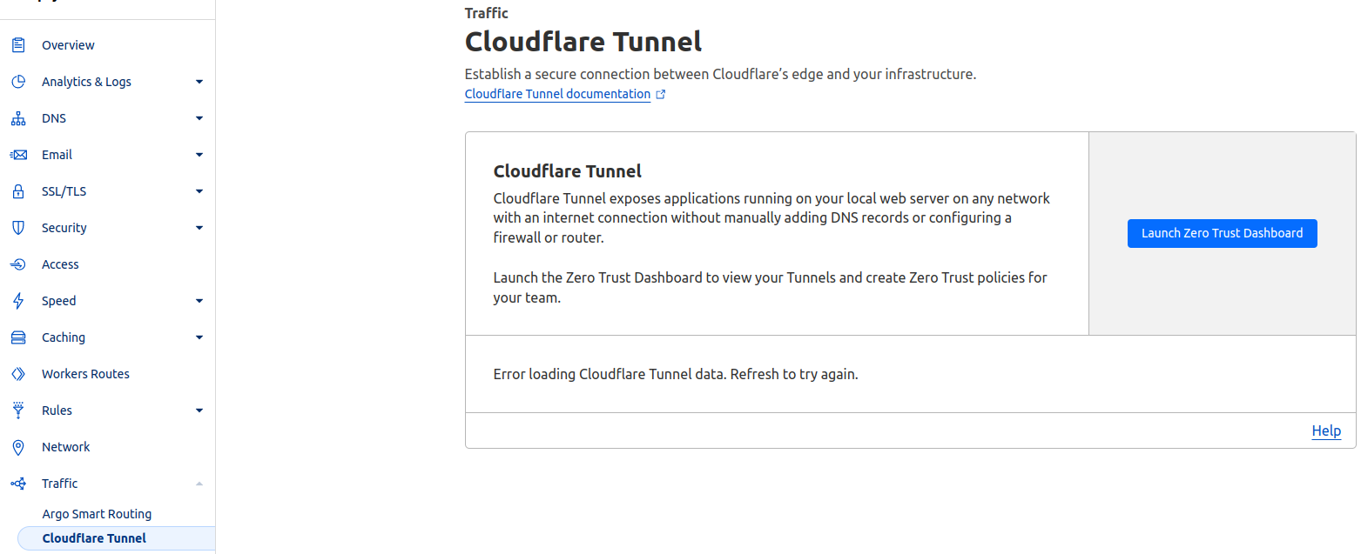Open DNS via its network tree icon
1361x554 pixels.
tap(17, 117)
